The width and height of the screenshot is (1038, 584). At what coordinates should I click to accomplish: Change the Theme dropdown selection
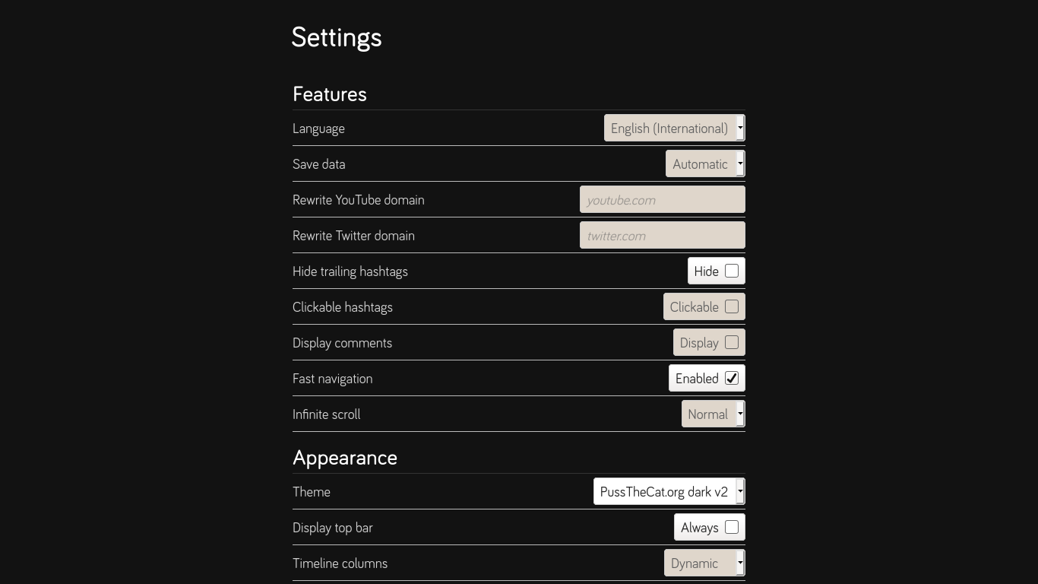[669, 491]
